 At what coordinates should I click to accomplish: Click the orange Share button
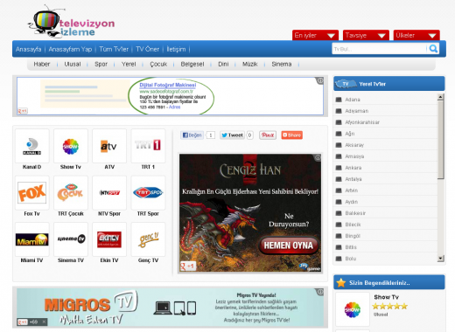pyautogui.click(x=291, y=135)
